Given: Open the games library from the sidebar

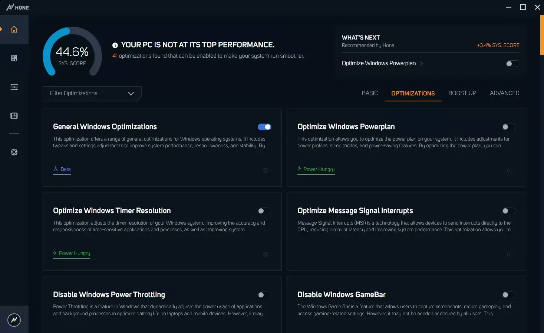Looking at the screenshot, I should [x=14, y=58].
